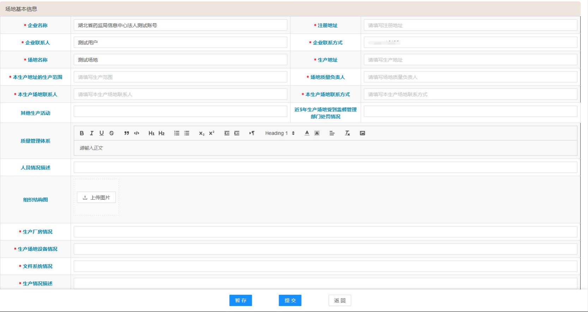588x312 pixels.
Task: Click the 组织结构图 label
Action: coord(35,199)
